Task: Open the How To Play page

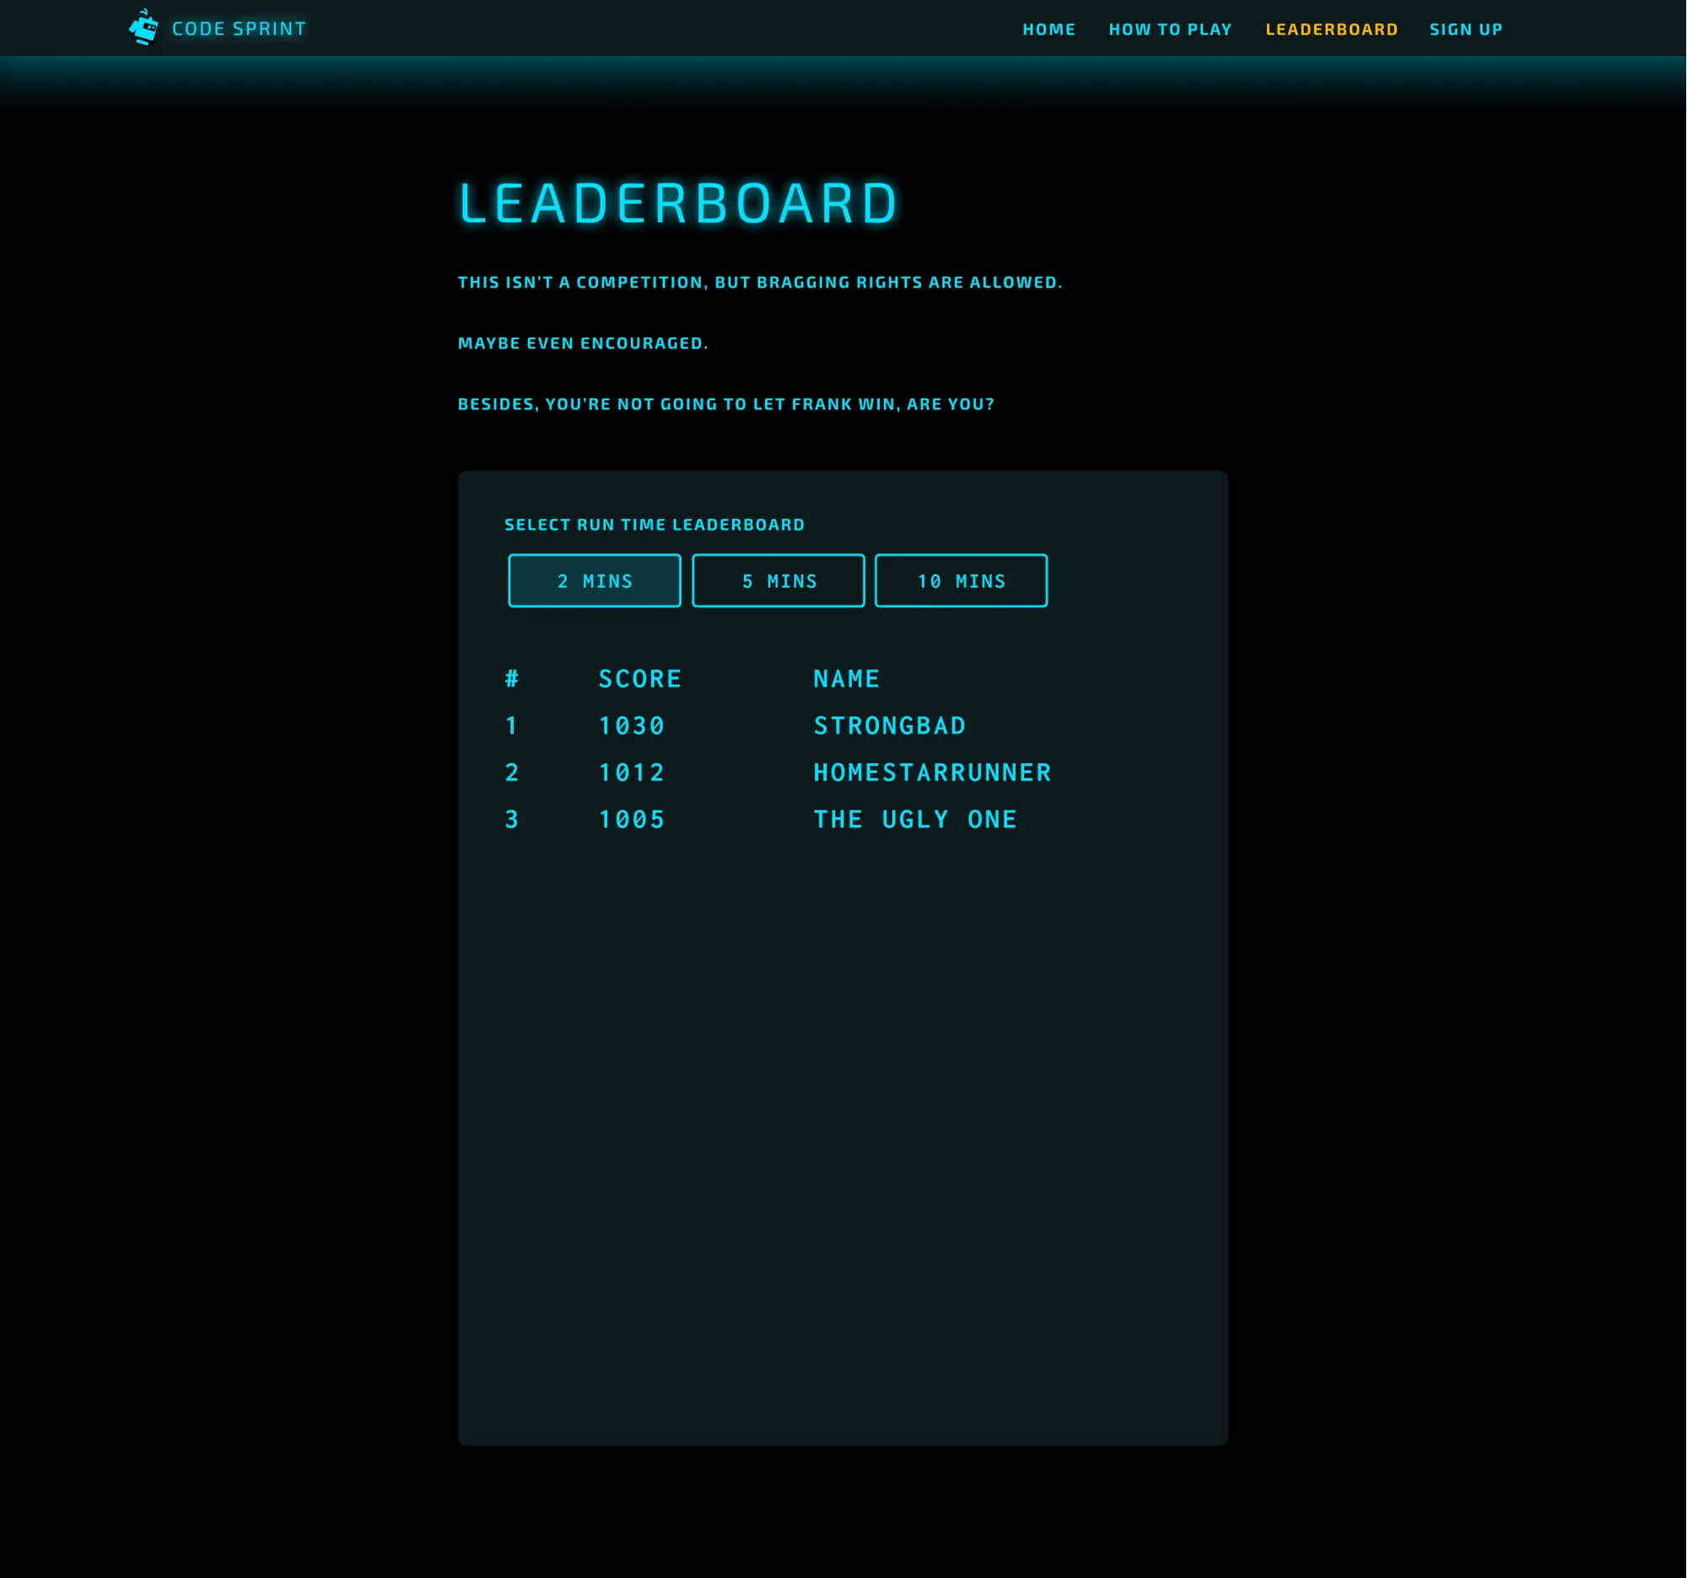Action: tap(1170, 30)
